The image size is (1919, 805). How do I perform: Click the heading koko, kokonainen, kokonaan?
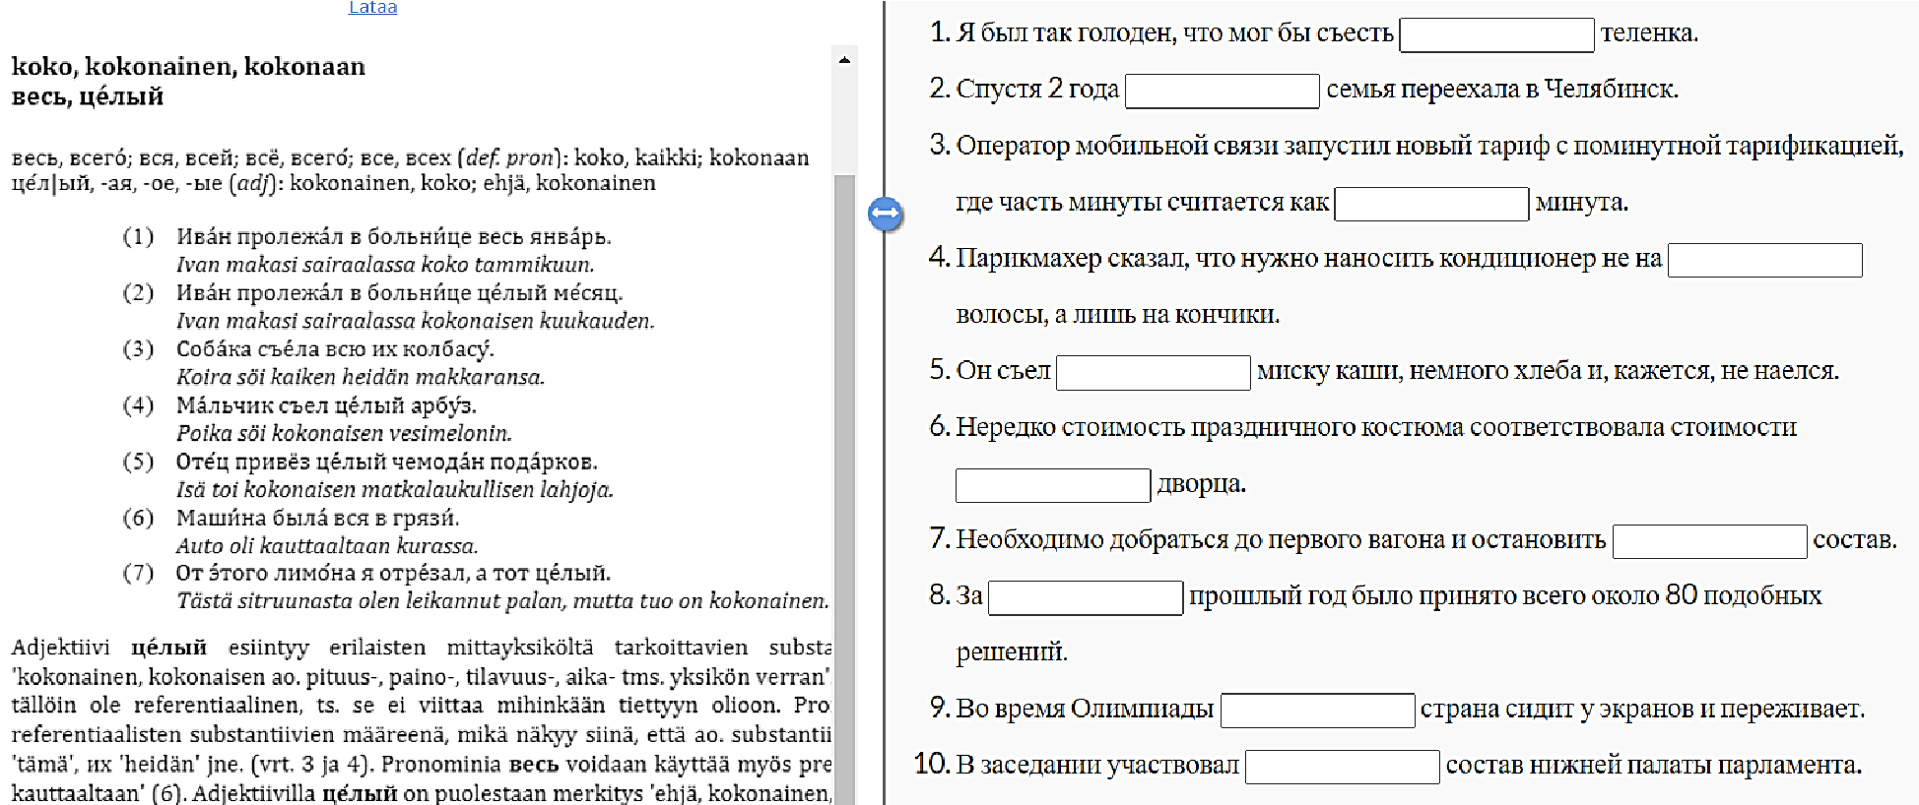click(188, 67)
